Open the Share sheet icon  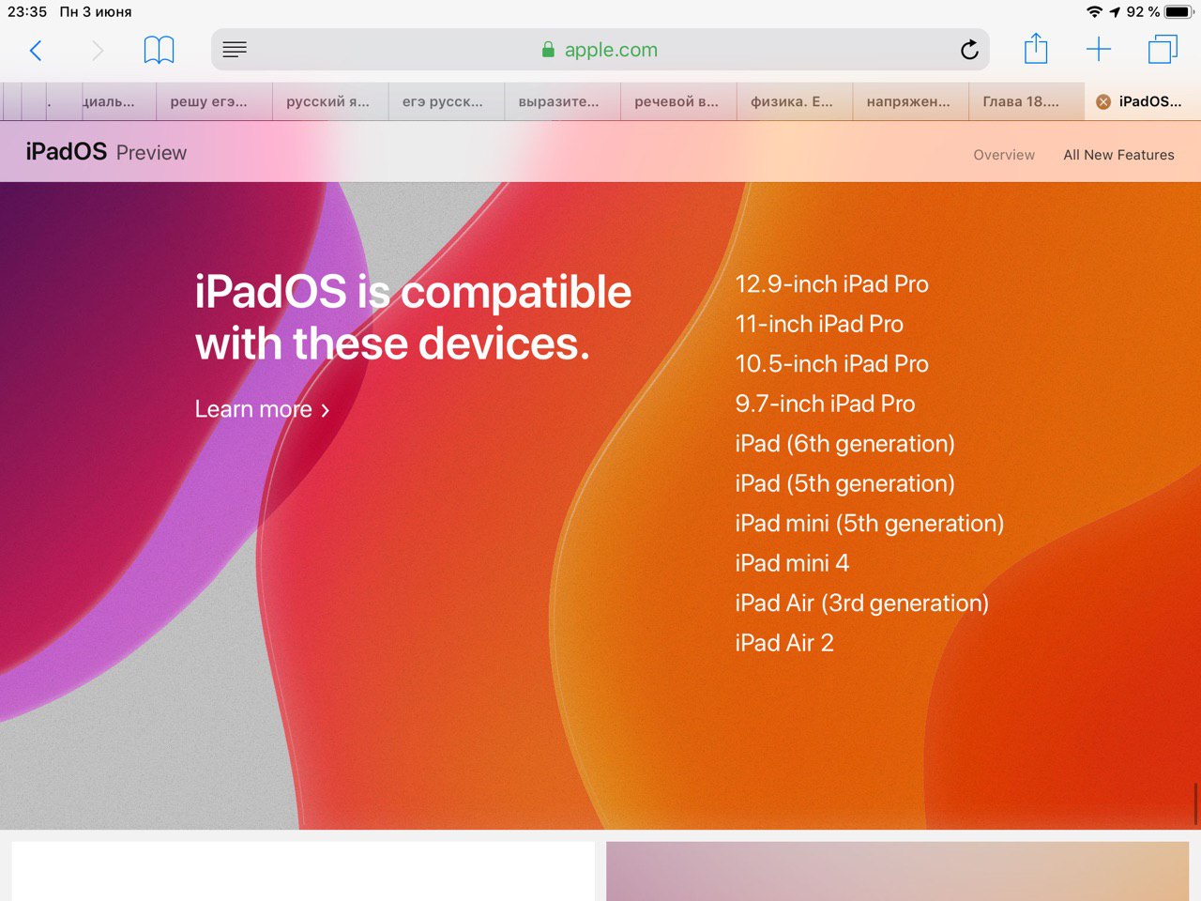(1036, 48)
